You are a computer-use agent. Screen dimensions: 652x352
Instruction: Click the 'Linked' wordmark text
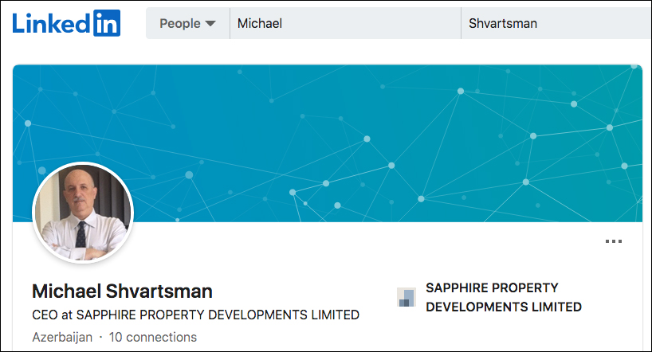(x=51, y=24)
